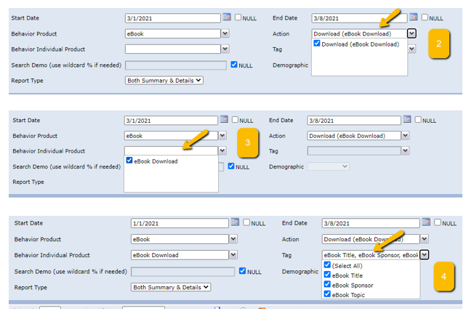The width and height of the screenshot is (474, 319).
Task: Click Search Demo text field in top panel
Action: 176,65
